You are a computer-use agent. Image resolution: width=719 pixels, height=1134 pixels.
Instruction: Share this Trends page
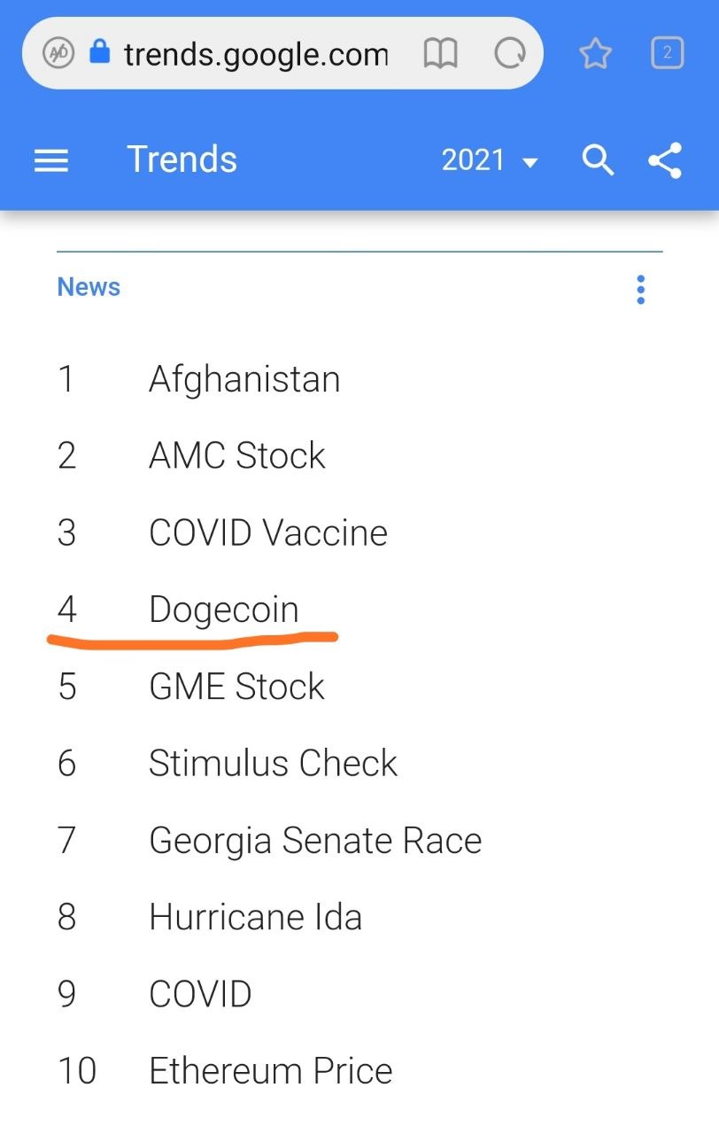click(x=665, y=160)
